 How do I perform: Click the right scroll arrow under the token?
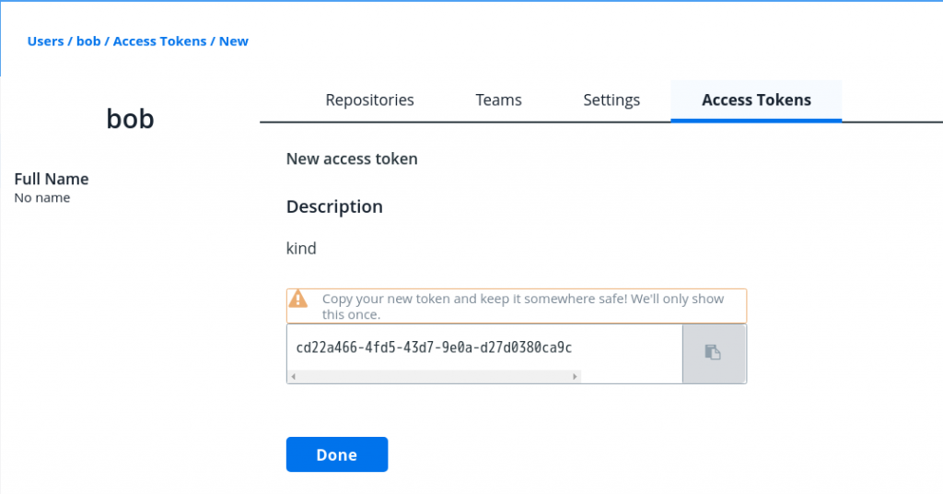click(x=575, y=377)
